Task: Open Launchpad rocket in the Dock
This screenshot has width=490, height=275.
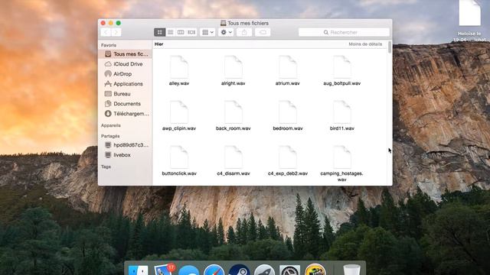Action: 264,270
